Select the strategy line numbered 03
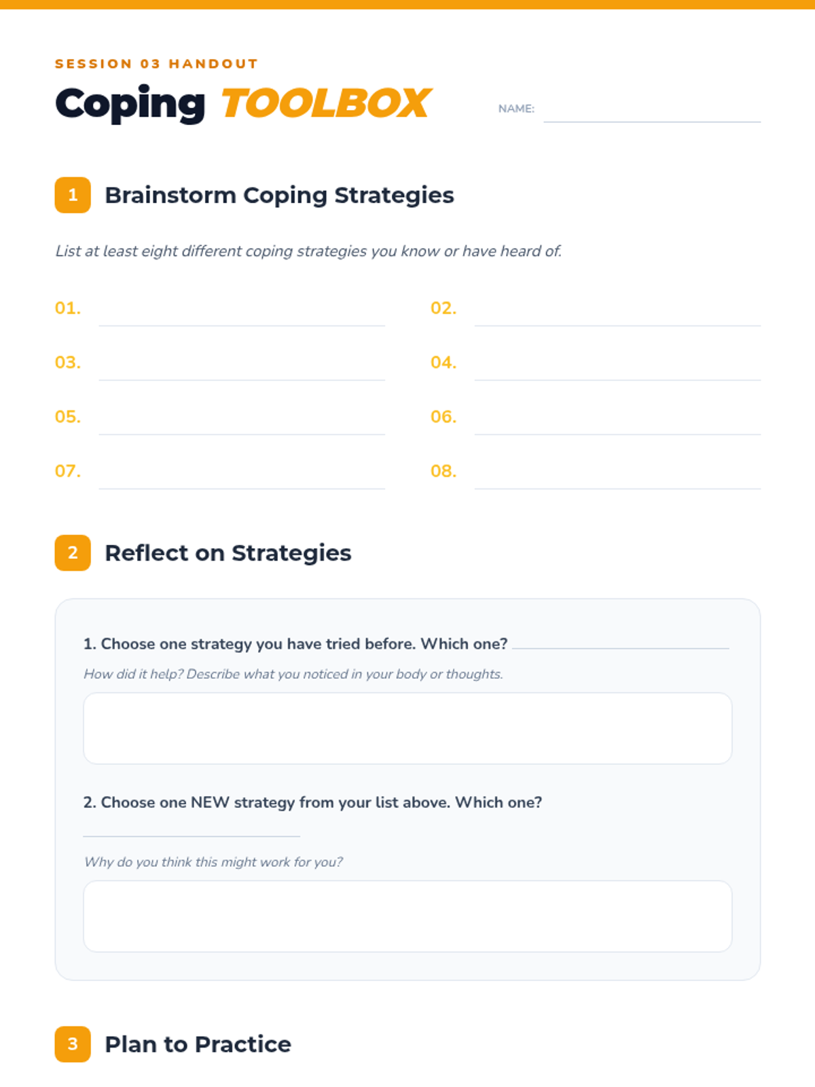 click(242, 364)
